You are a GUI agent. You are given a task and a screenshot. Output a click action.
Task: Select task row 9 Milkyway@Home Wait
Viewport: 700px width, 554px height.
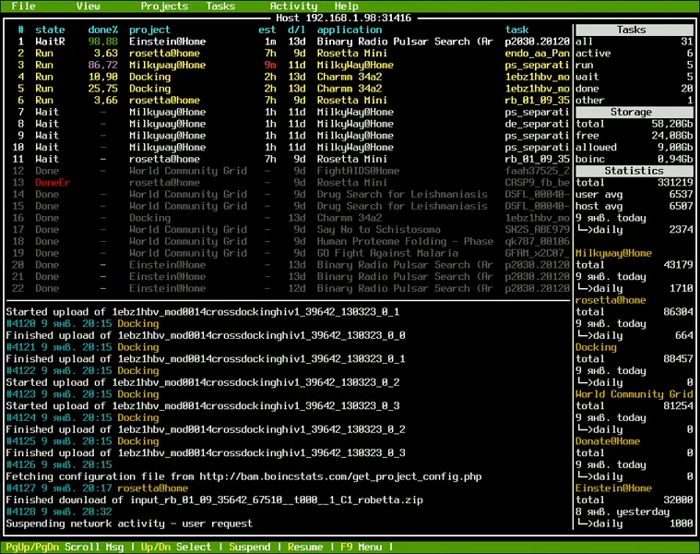coord(288,136)
